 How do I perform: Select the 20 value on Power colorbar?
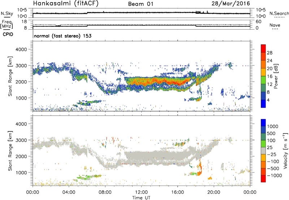(269, 69)
